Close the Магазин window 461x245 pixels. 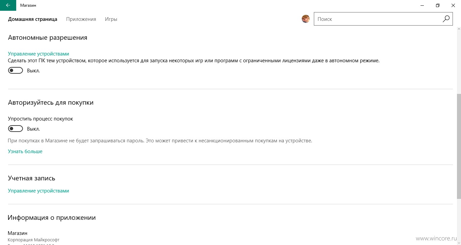453,5
